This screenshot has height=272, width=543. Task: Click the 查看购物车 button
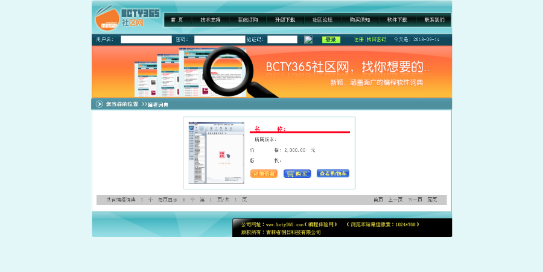(x=333, y=173)
